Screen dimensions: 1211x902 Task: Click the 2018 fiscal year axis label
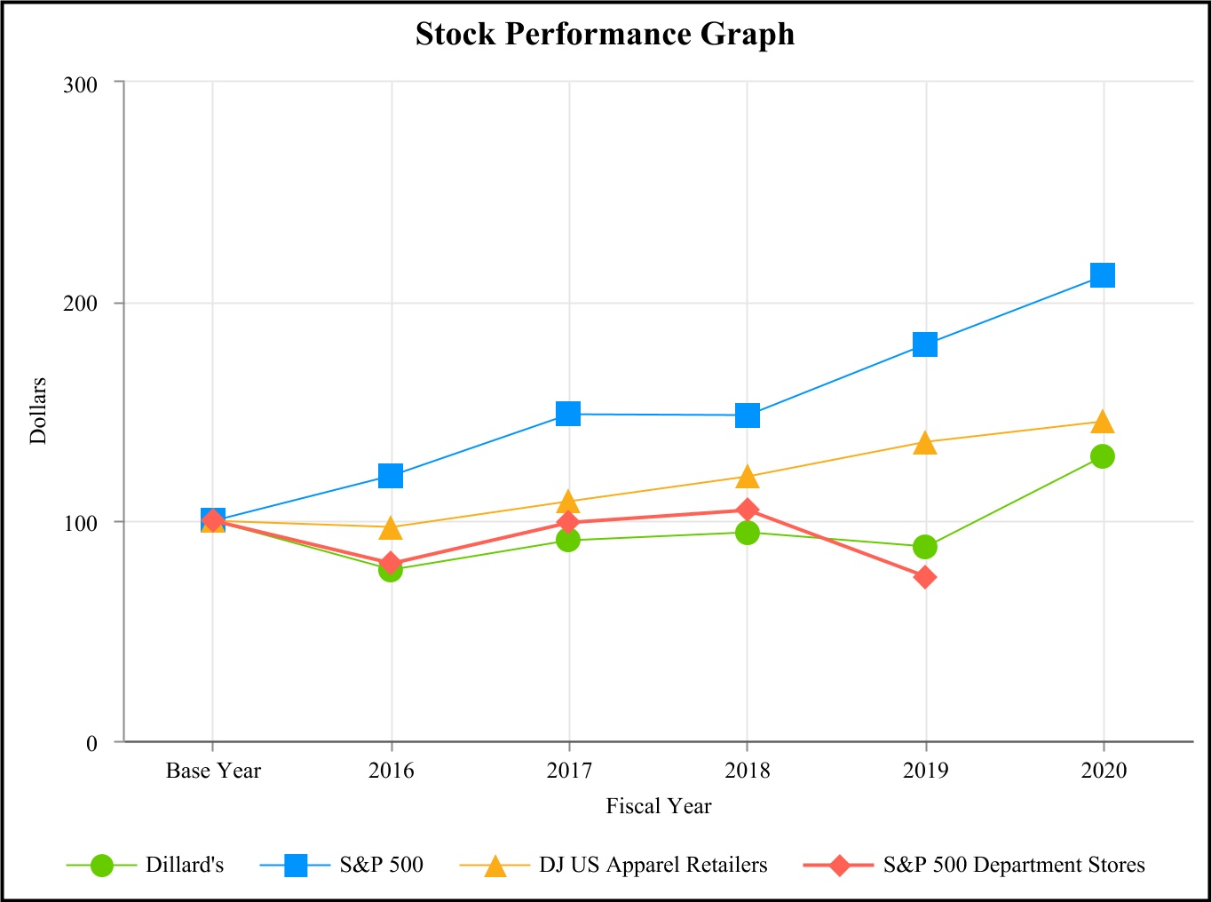pyautogui.click(x=748, y=770)
